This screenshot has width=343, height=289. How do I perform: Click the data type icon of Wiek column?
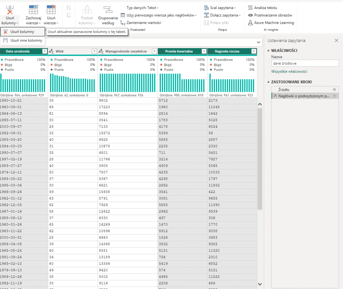51,51
